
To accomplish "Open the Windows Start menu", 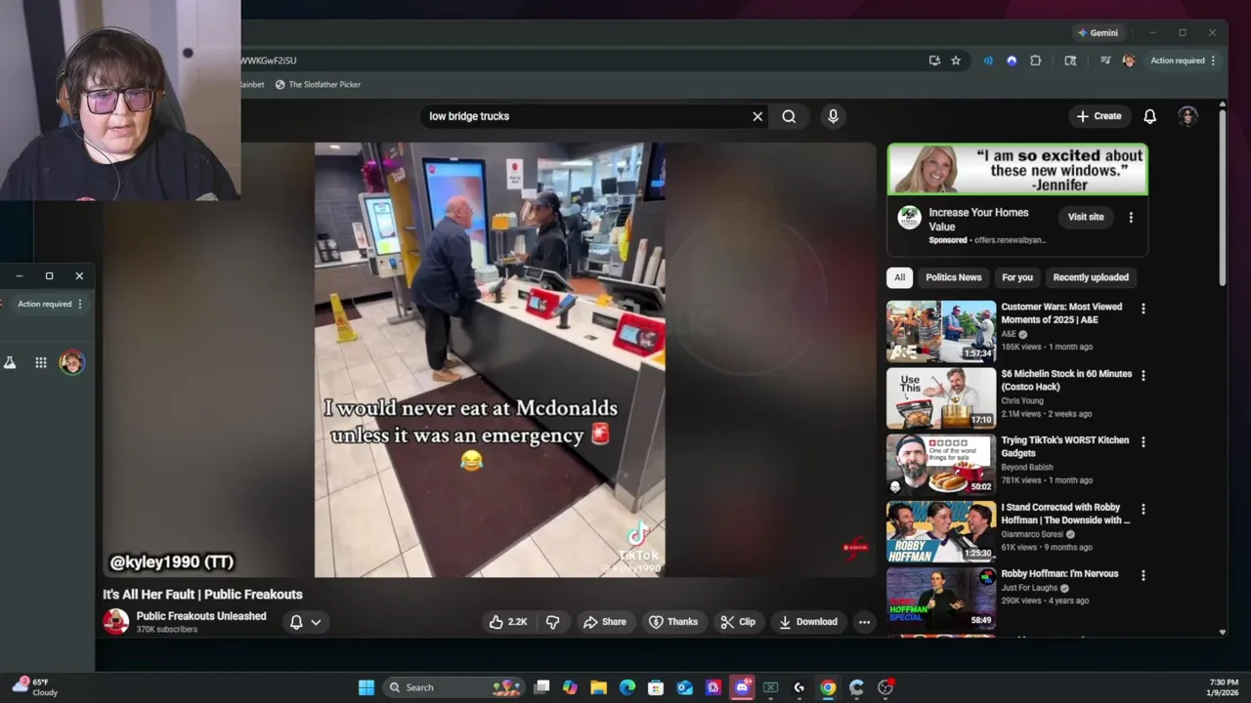I will 367,687.
